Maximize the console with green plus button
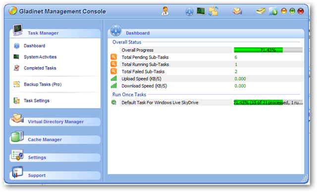The image size is (317, 192). (292, 11)
